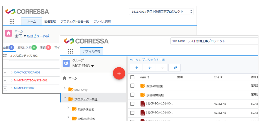
Task: Click the MCT-Only folder icon in the tree
Action: [x=71, y=90]
